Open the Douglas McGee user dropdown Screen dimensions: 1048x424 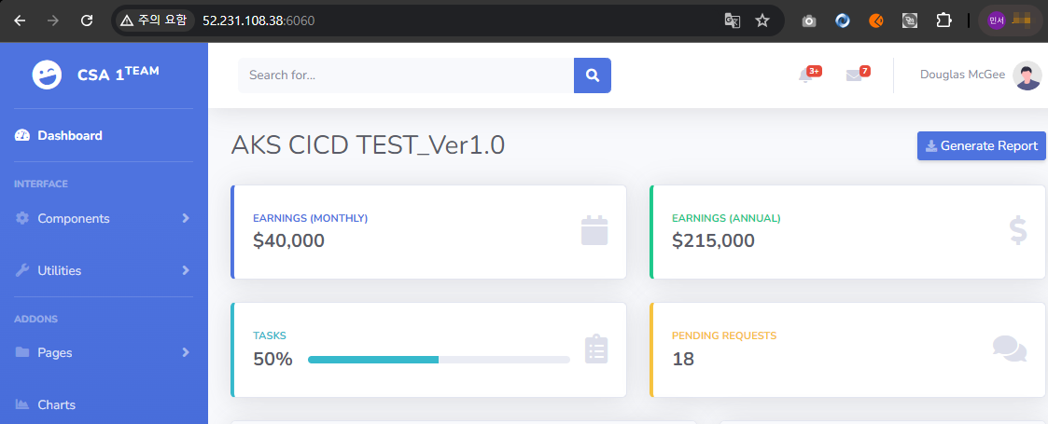click(x=980, y=75)
